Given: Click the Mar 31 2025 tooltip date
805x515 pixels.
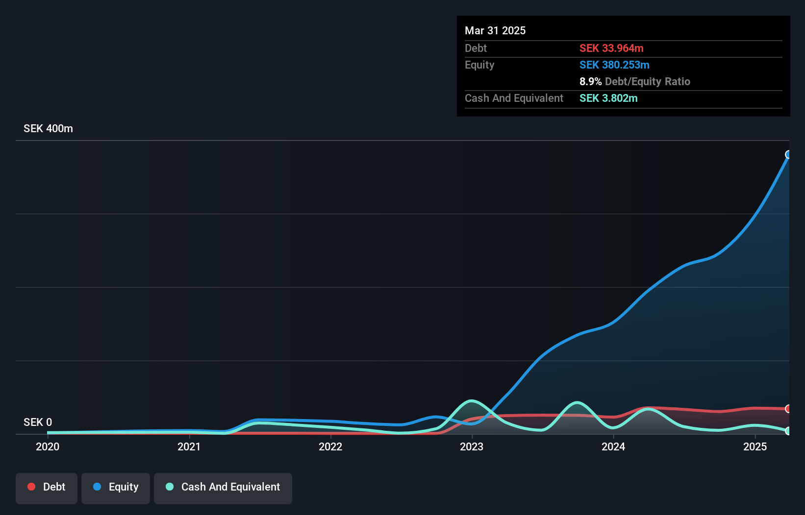Looking at the screenshot, I should click(x=495, y=31).
